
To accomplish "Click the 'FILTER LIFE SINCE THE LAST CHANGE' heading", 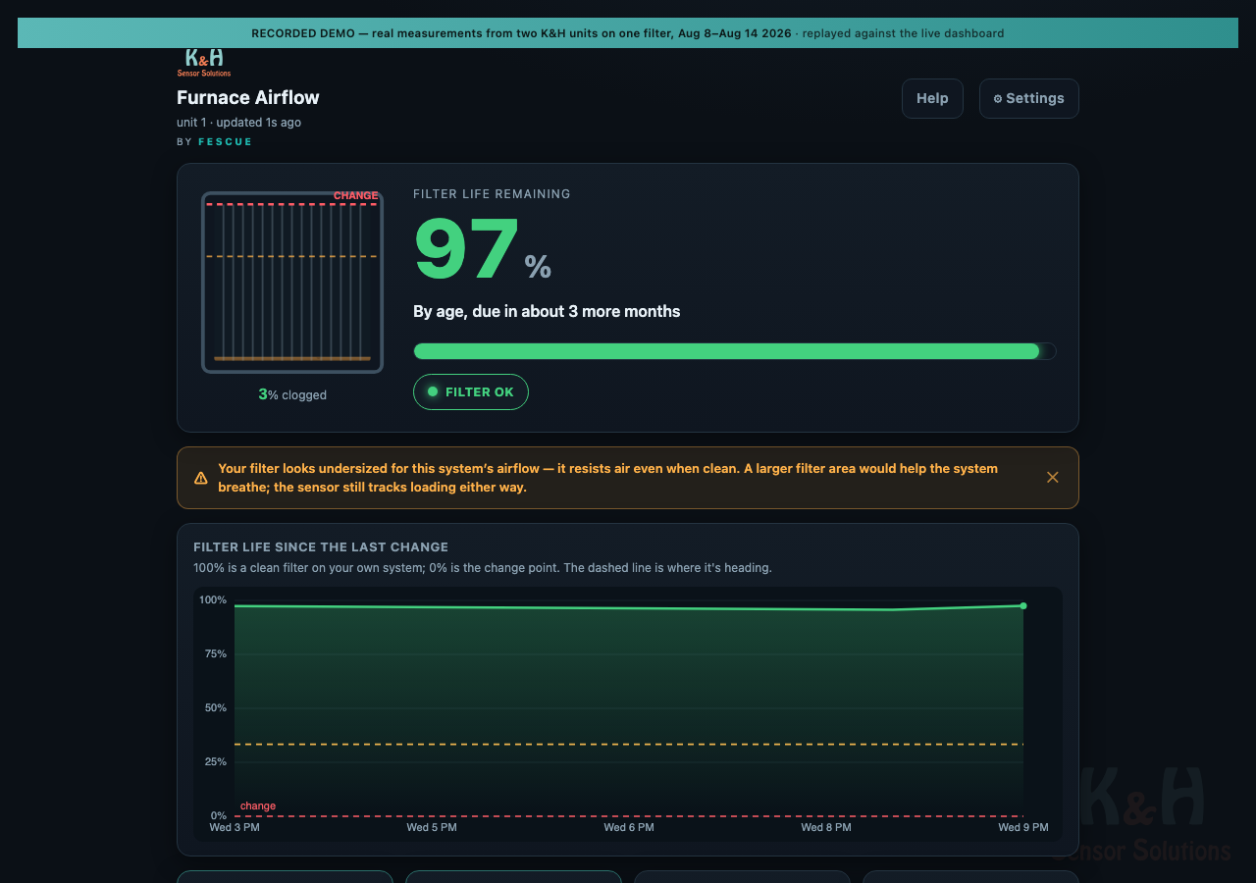I will tap(321, 547).
